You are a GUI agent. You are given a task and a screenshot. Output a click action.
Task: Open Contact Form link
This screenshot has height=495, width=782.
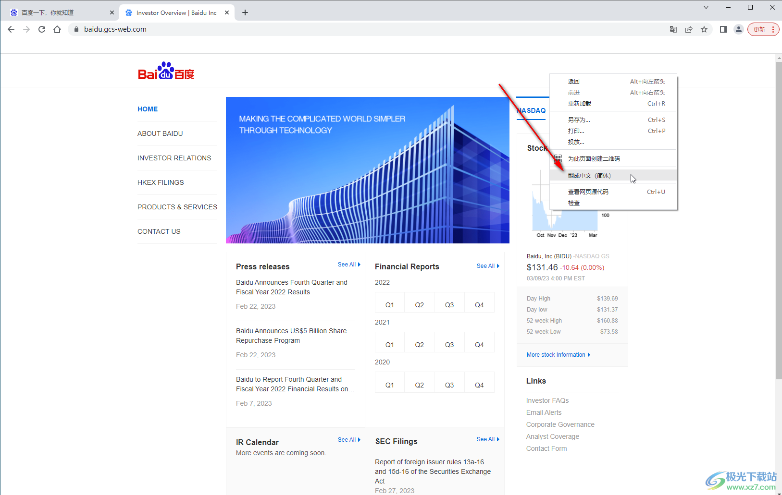coord(546,448)
